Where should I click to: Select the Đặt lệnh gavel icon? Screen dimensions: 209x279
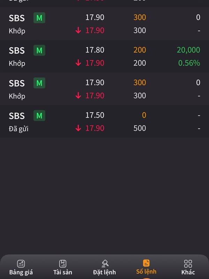click(105, 264)
